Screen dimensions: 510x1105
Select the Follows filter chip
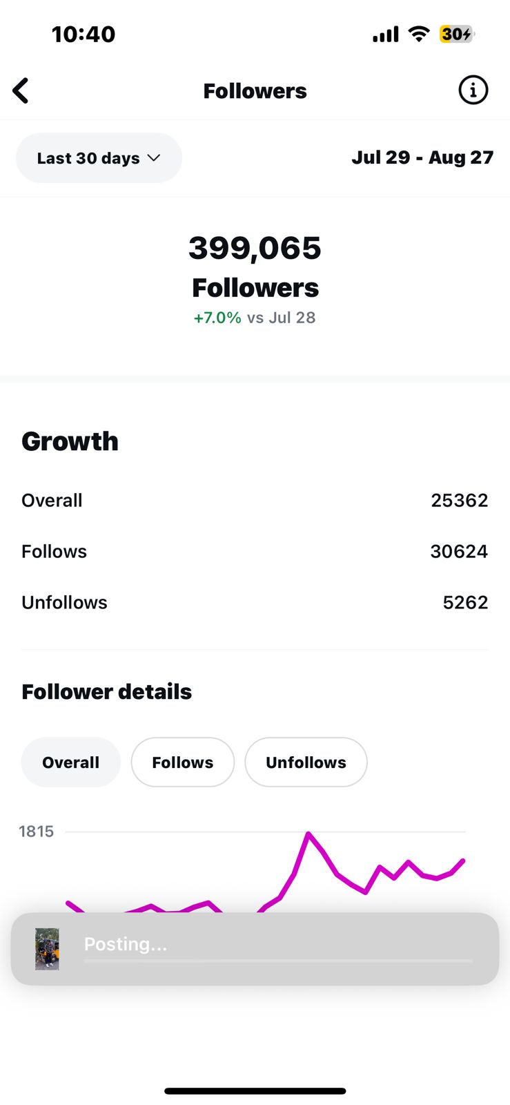[x=183, y=762]
